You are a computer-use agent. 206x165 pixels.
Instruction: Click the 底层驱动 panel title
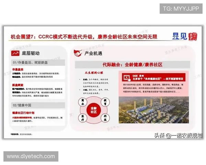(31, 54)
